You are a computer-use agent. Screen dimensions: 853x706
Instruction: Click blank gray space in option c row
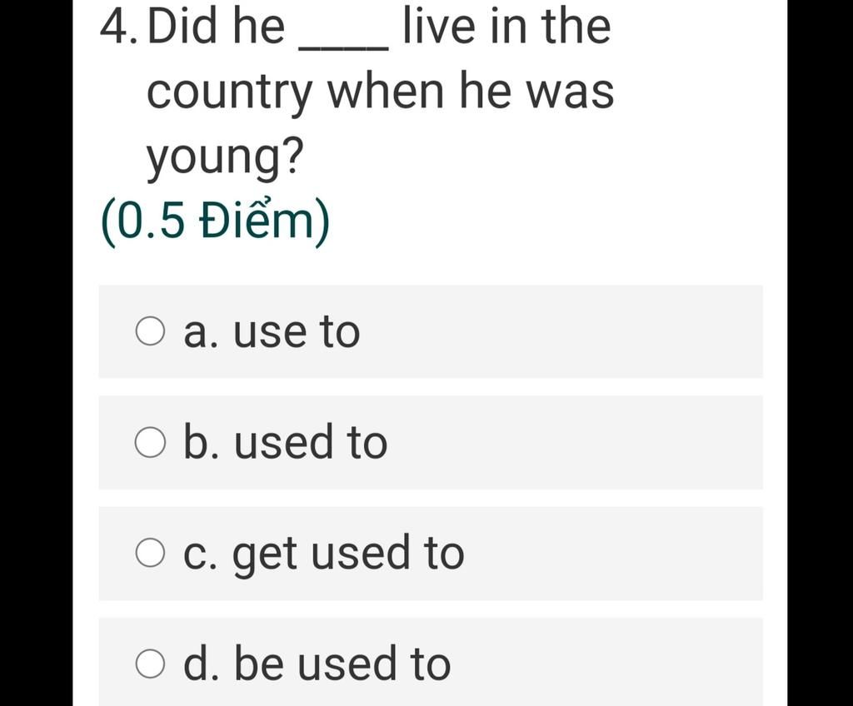[x=612, y=553]
